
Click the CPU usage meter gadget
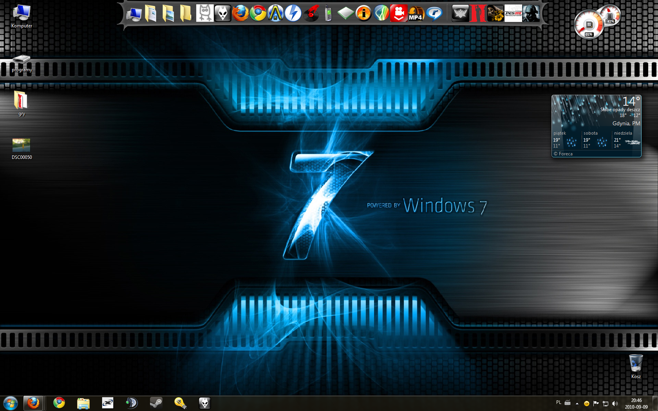tap(589, 25)
